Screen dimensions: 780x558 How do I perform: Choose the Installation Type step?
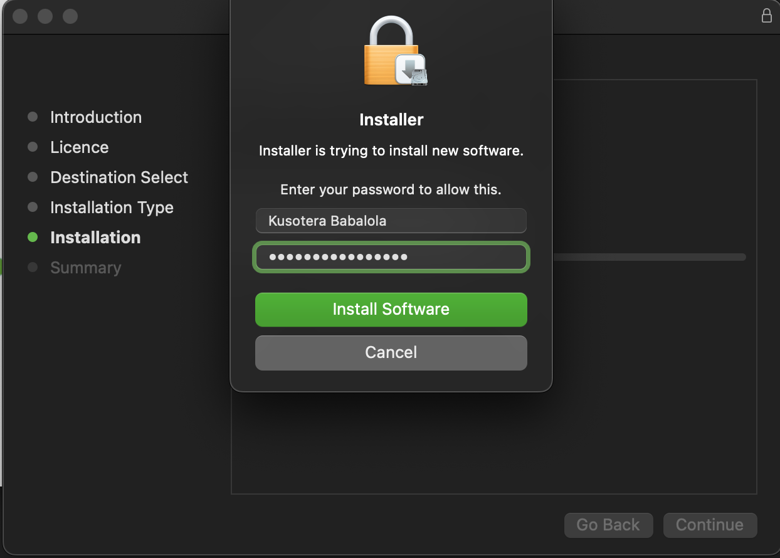(x=112, y=208)
